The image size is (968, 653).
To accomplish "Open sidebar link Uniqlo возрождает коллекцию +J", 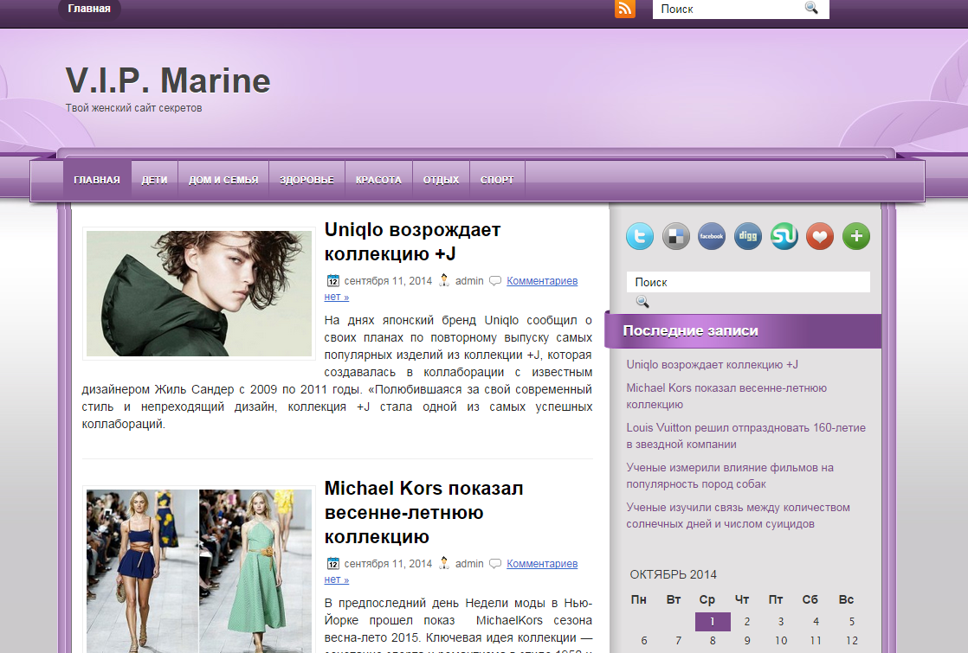I will [x=713, y=364].
